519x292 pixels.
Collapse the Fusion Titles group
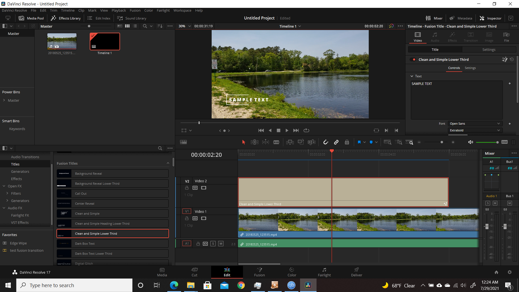(x=168, y=163)
